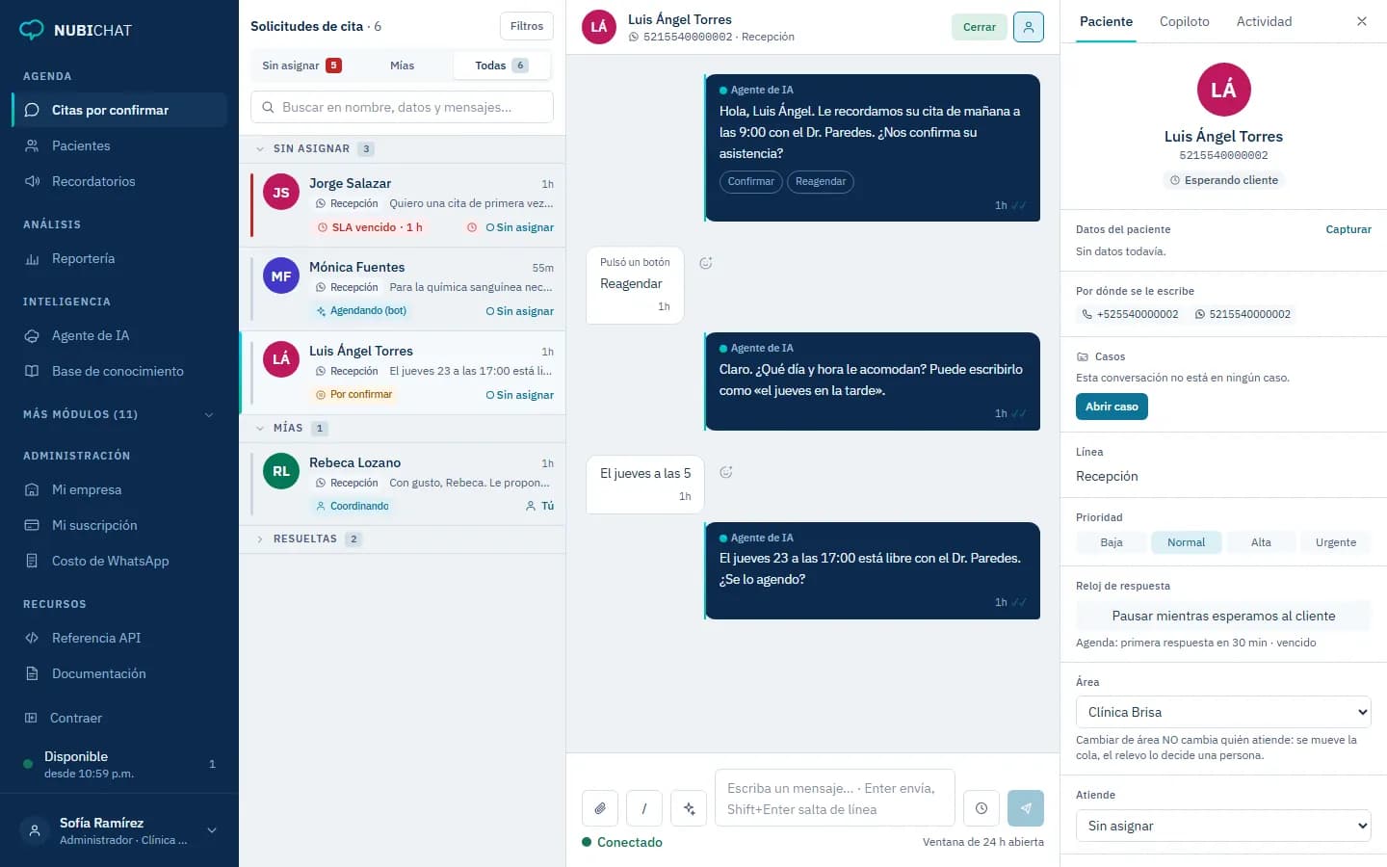Image resolution: width=1387 pixels, height=867 pixels.
Task: Toggle Disponible availability status
Action: point(119,764)
